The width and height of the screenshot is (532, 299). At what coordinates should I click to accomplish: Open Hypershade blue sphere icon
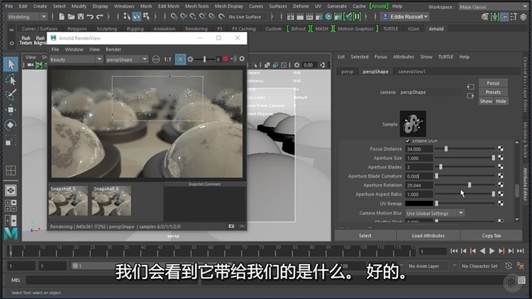pos(328,16)
